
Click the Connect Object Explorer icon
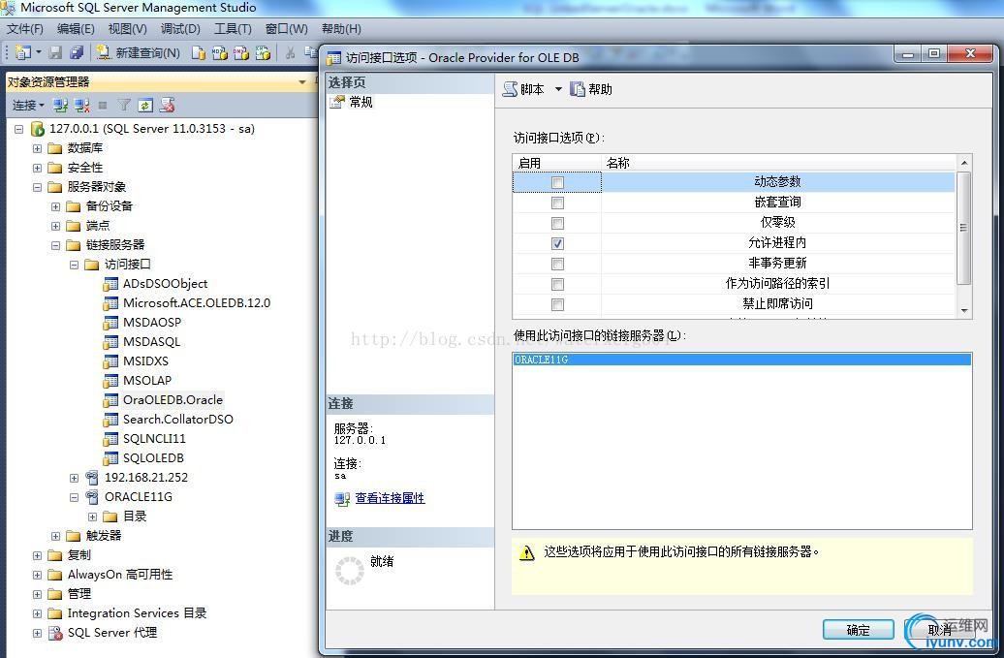coord(61,105)
